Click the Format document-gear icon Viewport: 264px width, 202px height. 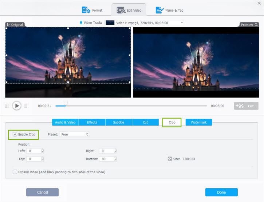coord(86,10)
